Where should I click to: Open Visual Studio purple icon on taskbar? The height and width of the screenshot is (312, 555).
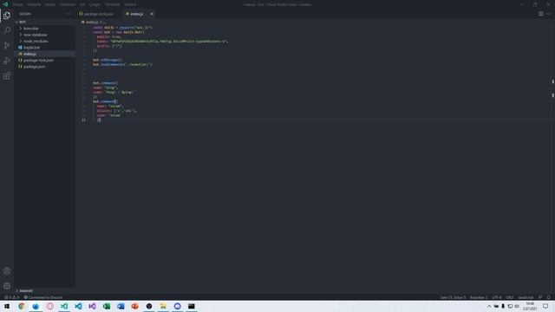coord(93,306)
